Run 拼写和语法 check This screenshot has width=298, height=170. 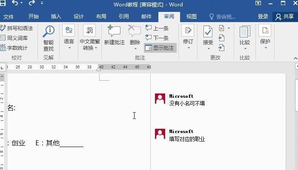[x=17, y=28]
